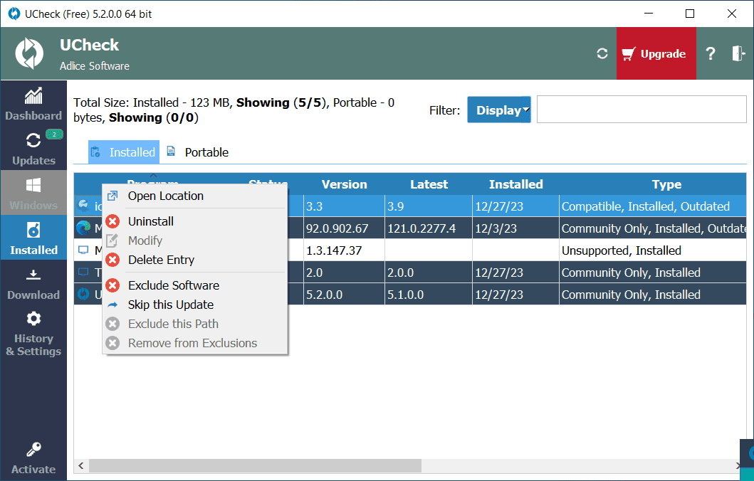Open help via question mark icon
Viewport: 754px width, 481px height.
[x=711, y=53]
